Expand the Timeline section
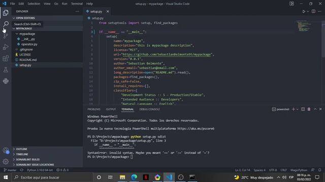325x182 pixels. [x=47, y=154]
